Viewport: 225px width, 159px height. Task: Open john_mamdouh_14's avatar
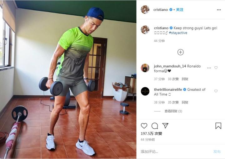point(145,68)
